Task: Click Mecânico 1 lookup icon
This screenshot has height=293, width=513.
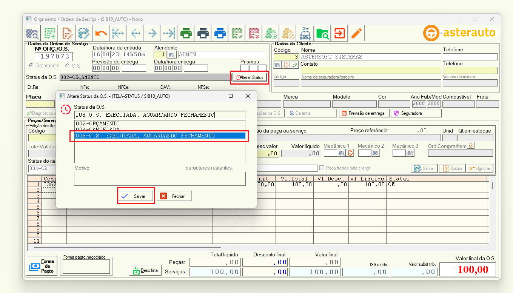Action: coord(342,153)
